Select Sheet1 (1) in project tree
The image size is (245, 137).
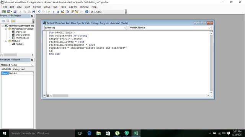(x=20, y=32)
